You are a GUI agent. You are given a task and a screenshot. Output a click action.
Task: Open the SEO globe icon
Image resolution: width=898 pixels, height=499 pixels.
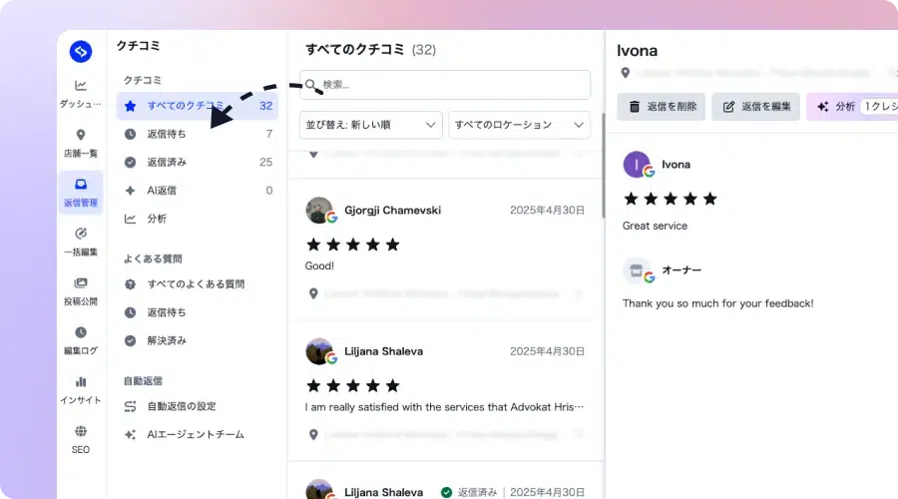tap(81, 431)
